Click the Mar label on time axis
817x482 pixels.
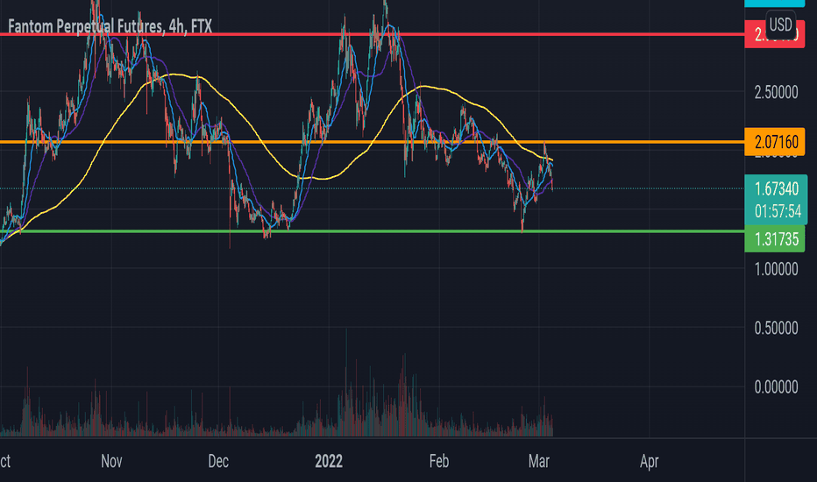coord(539,461)
